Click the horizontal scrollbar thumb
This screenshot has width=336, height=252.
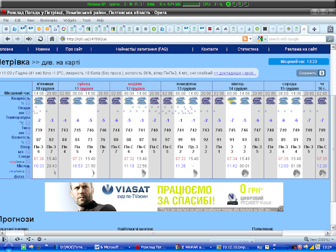point(153,233)
